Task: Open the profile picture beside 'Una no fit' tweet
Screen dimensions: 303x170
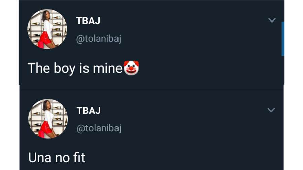Action: [x=48, y=119]
